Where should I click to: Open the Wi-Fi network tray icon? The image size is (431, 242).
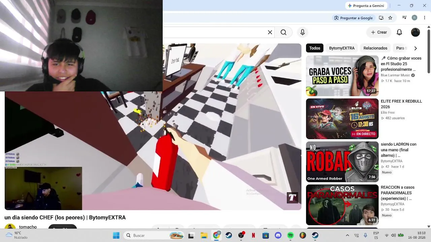click(x=387, y=236)
